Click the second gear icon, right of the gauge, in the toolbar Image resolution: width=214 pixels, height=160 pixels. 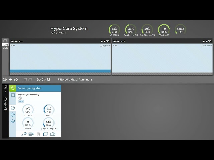(x=44, y=79)
